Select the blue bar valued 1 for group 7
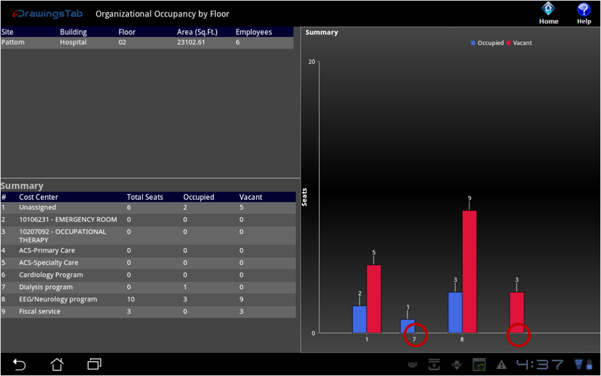The height and width of the screenshot is (376, 601). (407, 326)
